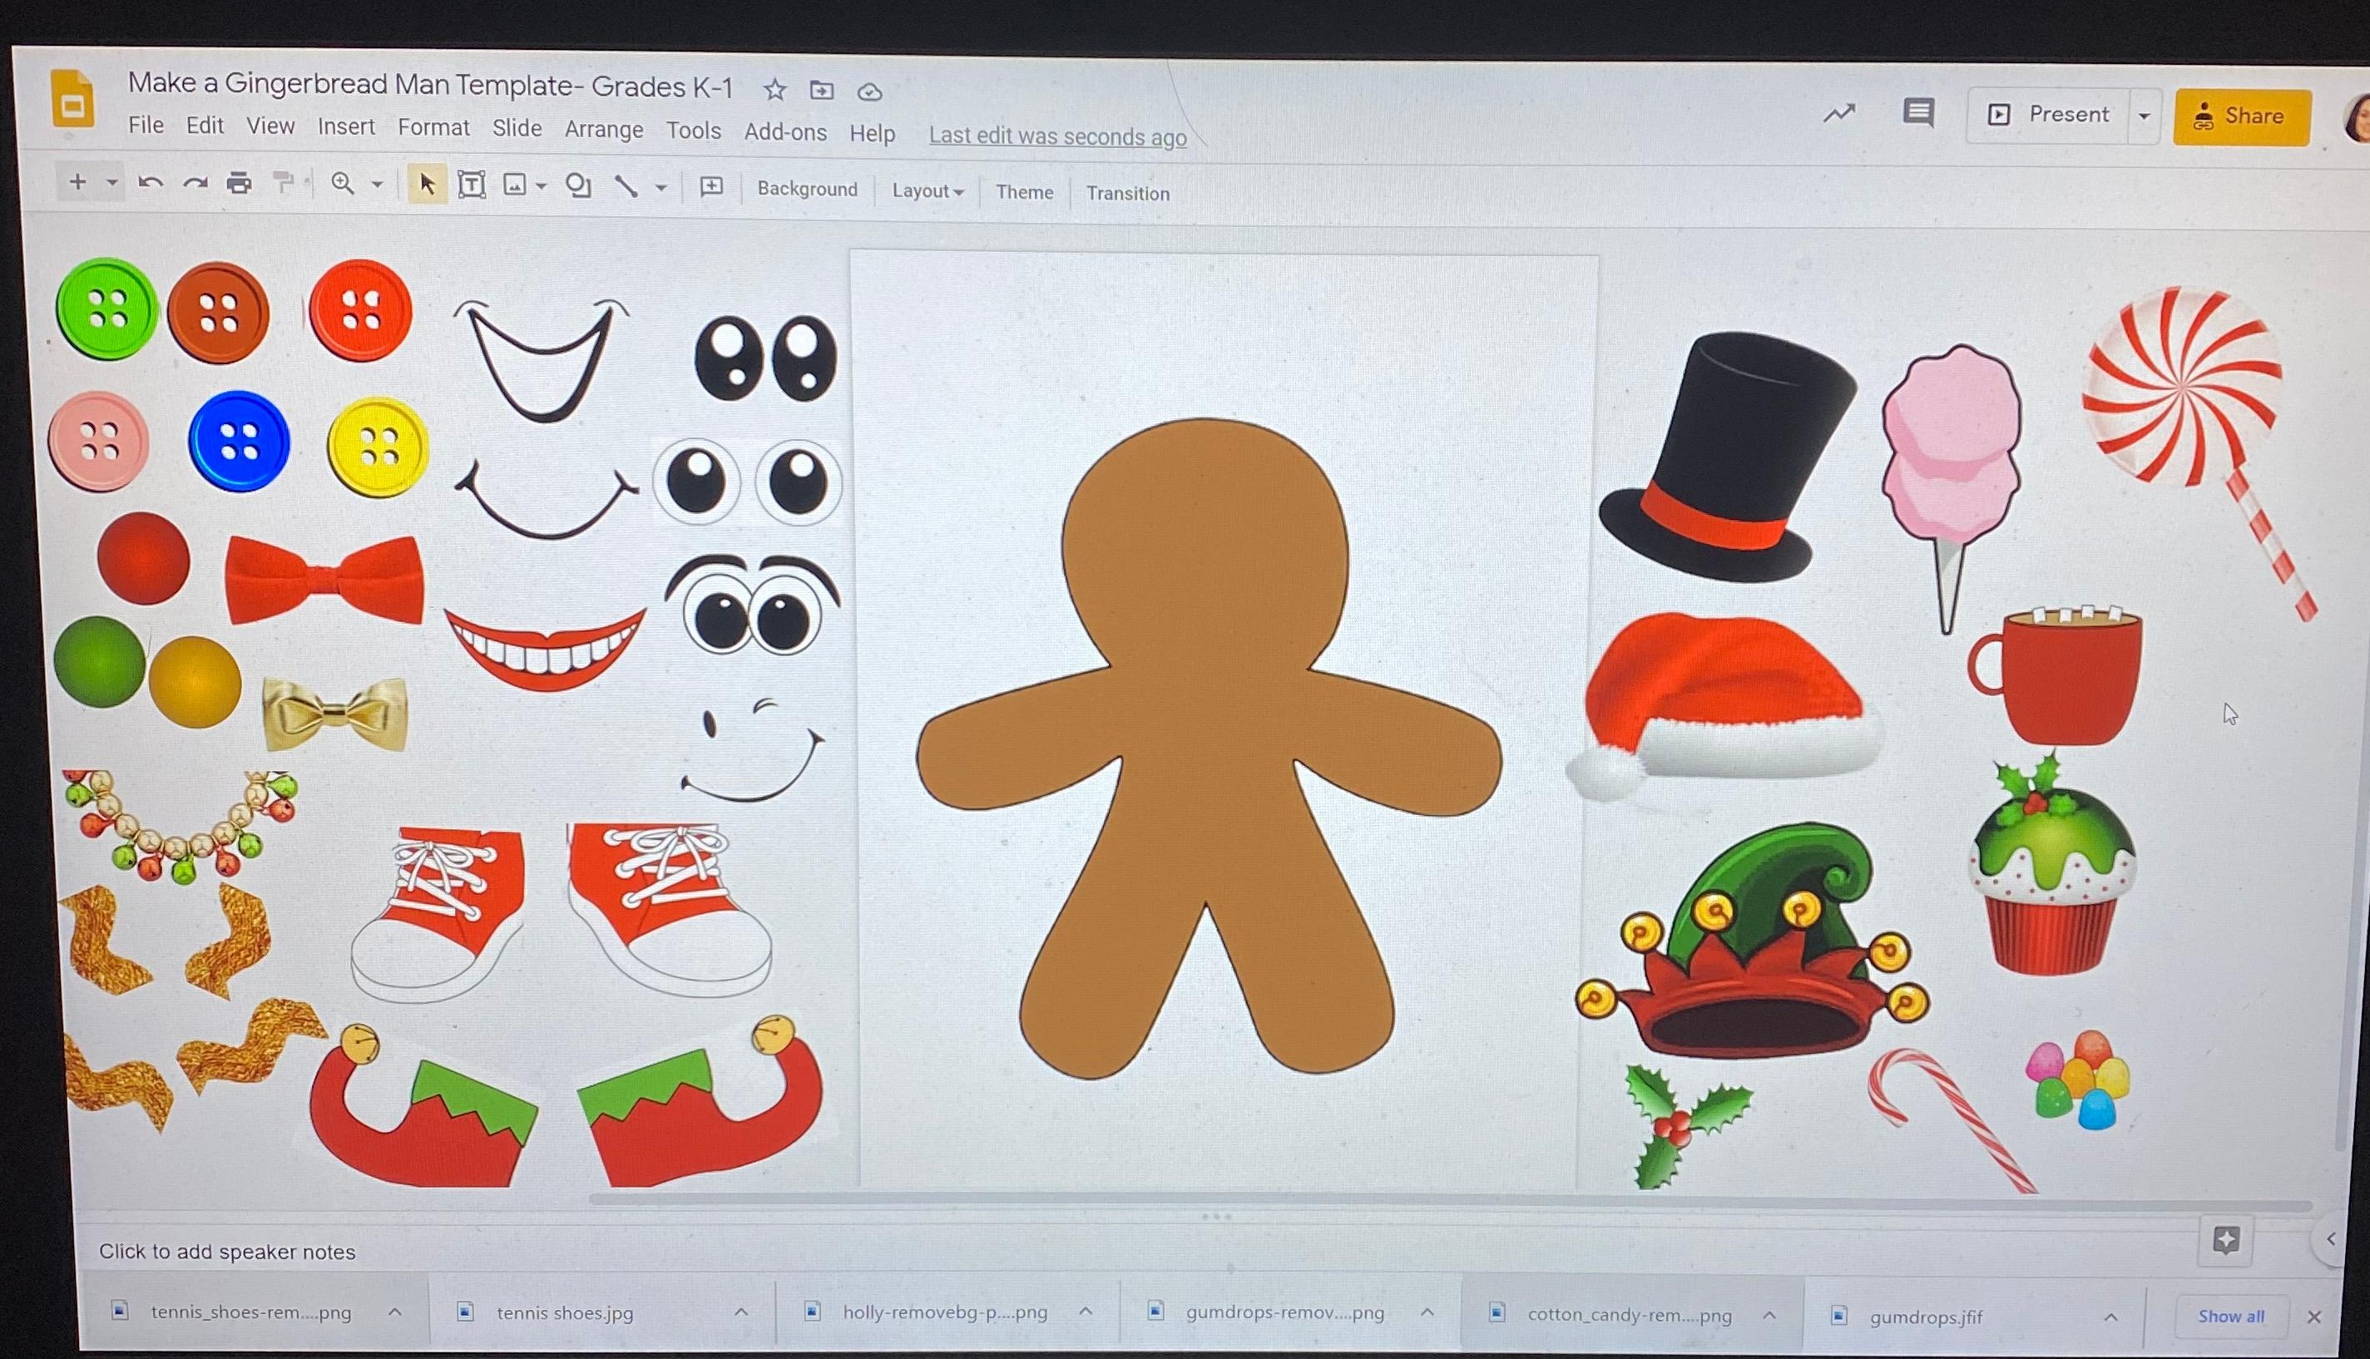The height and width of the screenshot is (1359, 2370).
Task: Click the Undo icon
Action: pyautogui.click(x=151, y=183)
